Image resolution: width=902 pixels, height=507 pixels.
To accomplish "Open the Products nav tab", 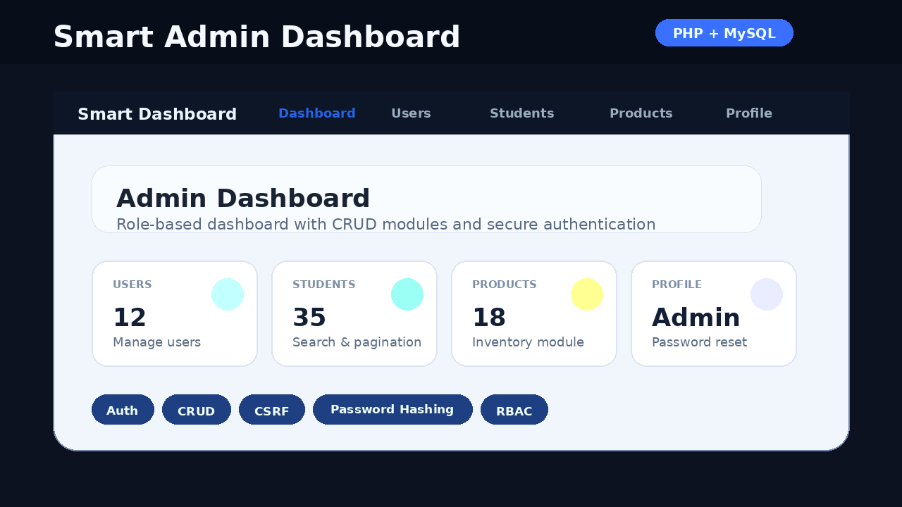I will pos(641,113).
